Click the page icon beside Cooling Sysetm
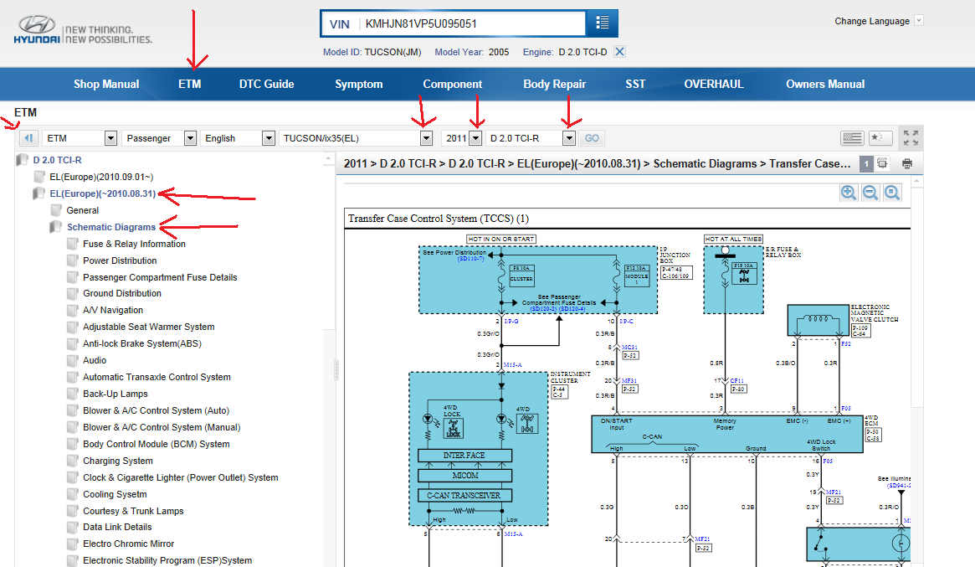This screenshot has height=567, width=975. coord(73,494)
